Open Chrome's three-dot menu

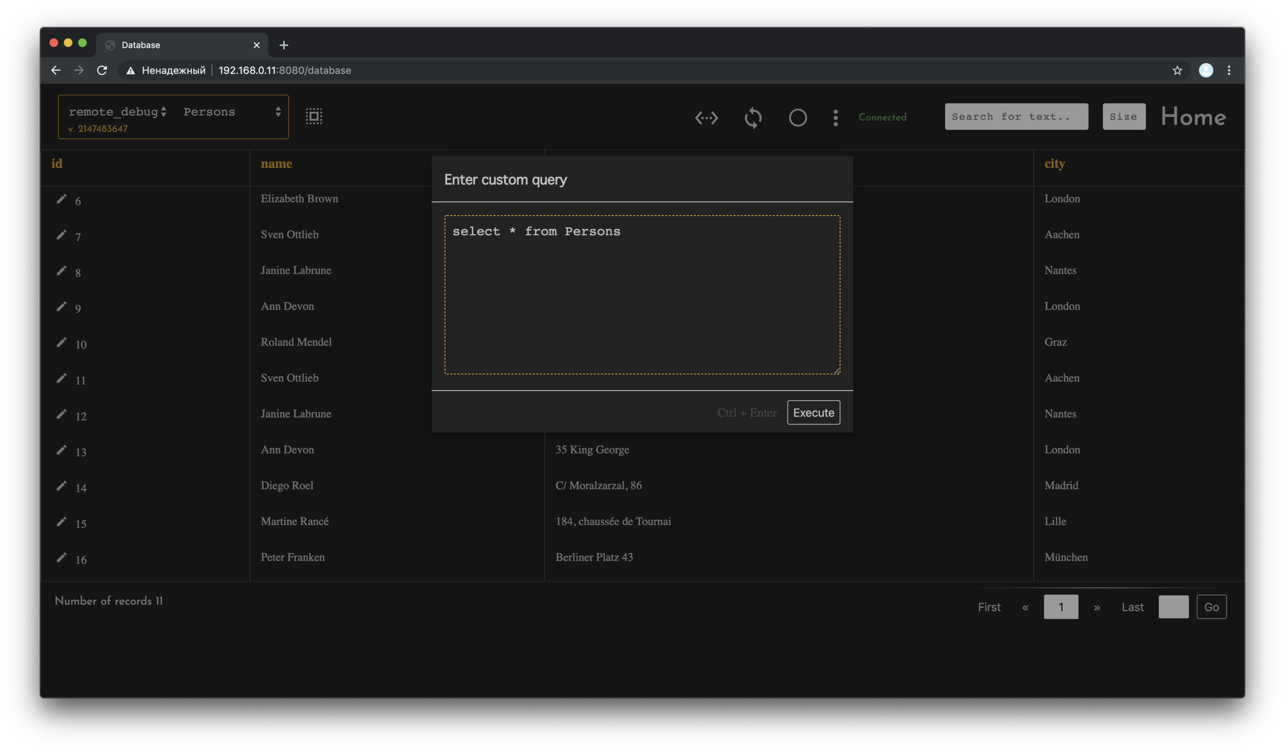click(1228, 71)
